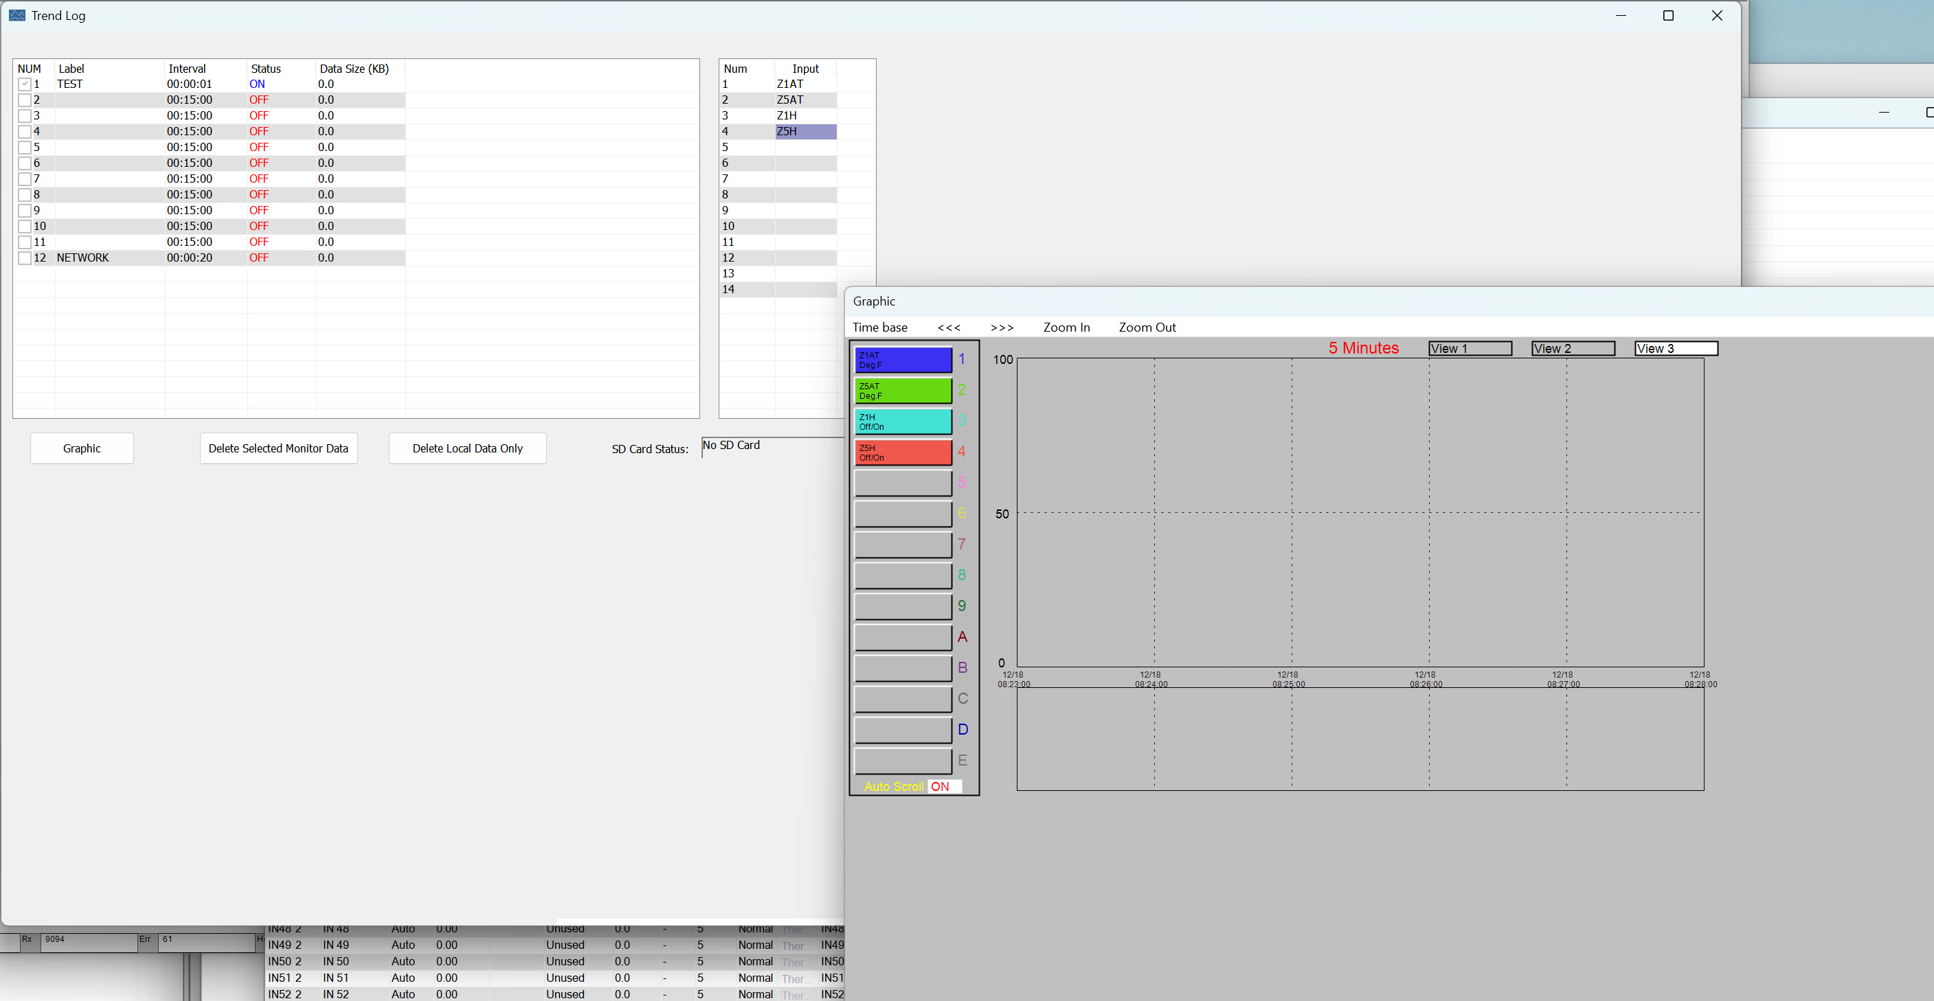
Task: Click Zoom In in the Graphic menu
Action: coord(1066,327)
